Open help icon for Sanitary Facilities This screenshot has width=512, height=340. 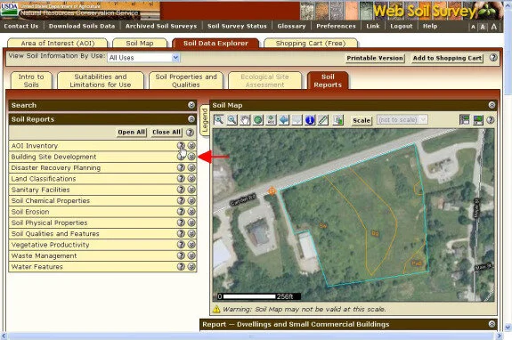pos(181,190)
